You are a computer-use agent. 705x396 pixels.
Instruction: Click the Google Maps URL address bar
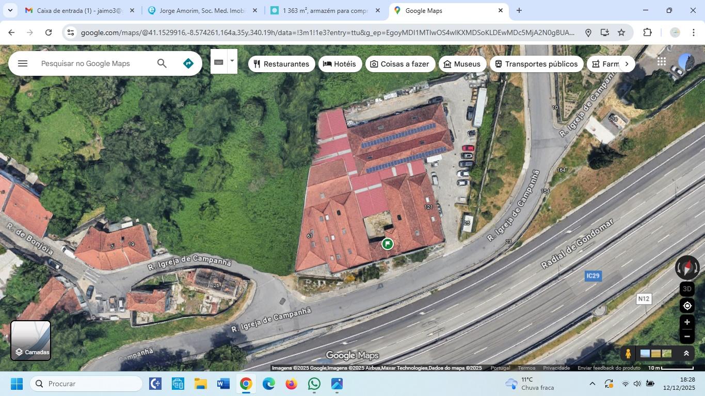327,32
